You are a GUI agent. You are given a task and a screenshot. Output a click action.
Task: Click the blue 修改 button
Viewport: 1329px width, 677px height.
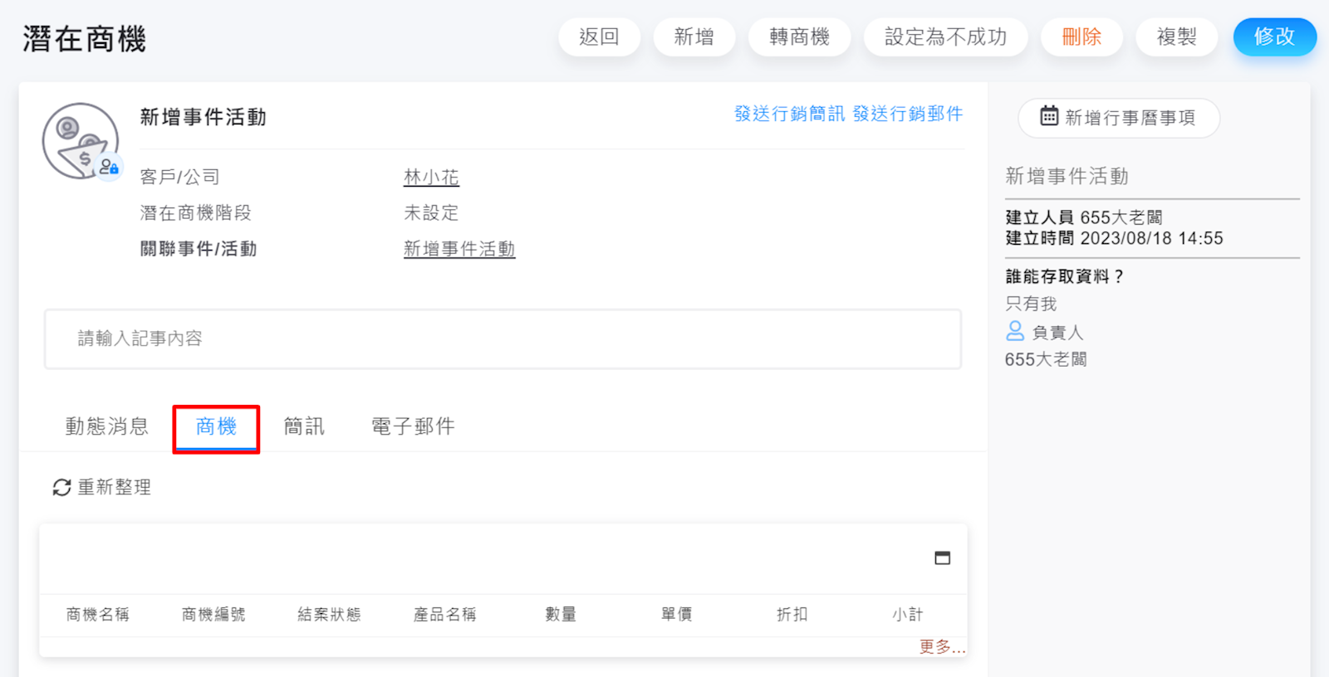(1274, 37)
